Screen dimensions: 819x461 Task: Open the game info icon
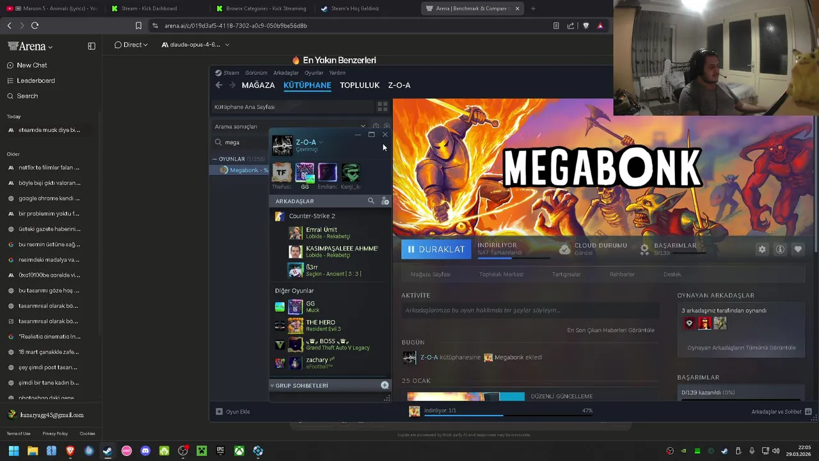[x=780, y=250]
